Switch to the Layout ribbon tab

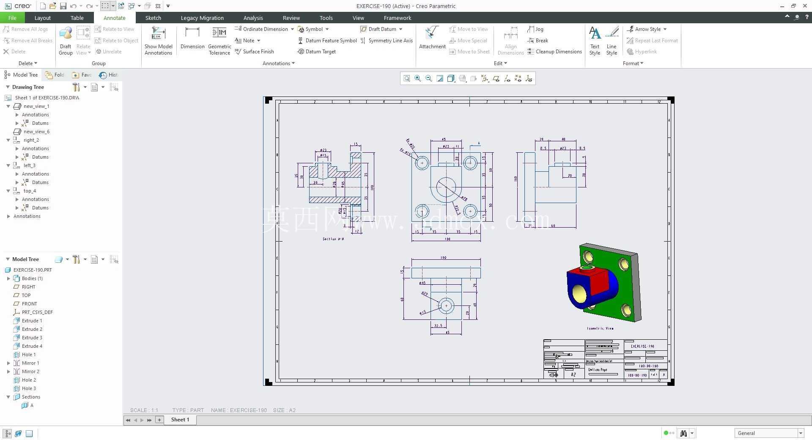pyautogui.click(x=42, y=18)
